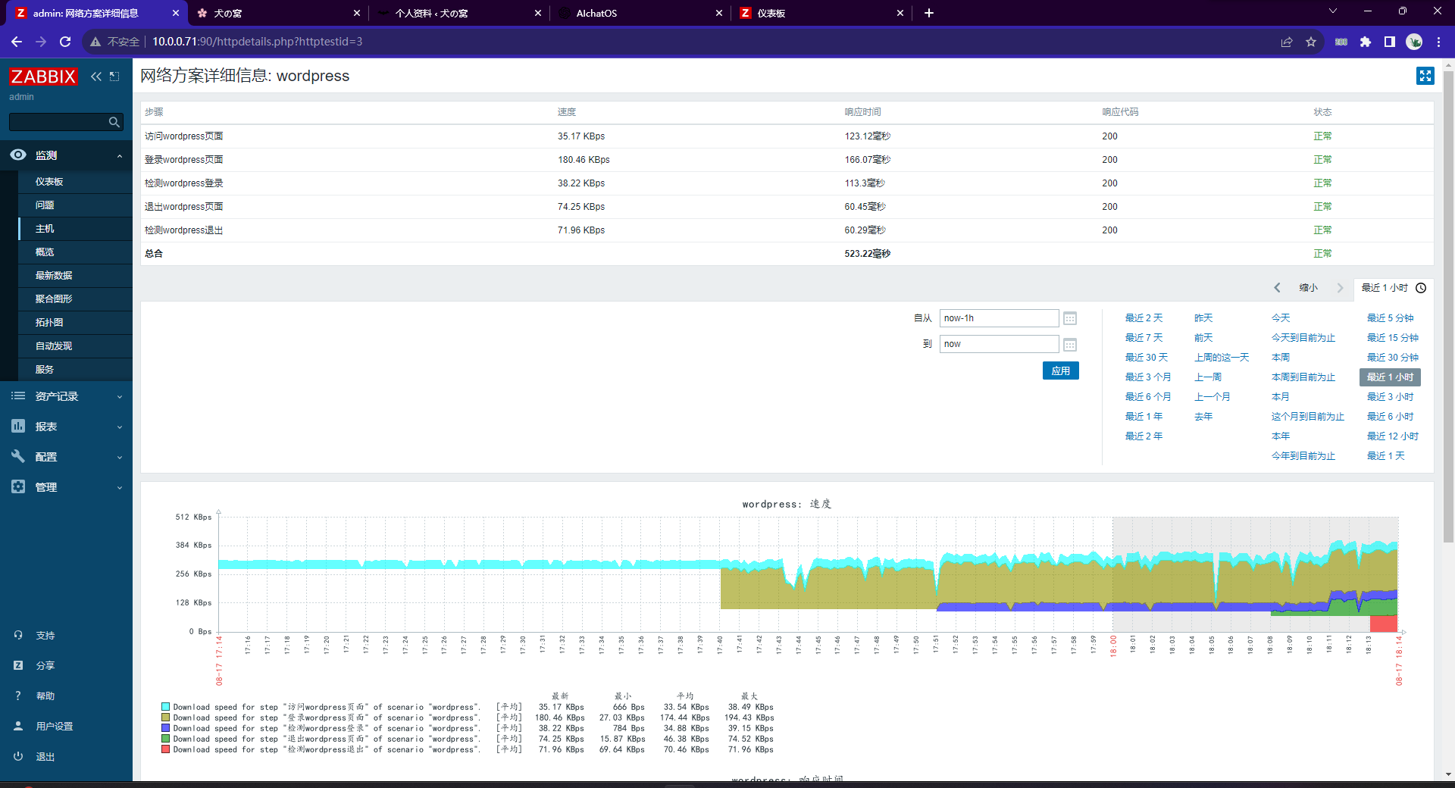Click the ZABBIX logo
Viewport: 1455px width, 788px height.
pyautogui.click(x=43, y=77)
